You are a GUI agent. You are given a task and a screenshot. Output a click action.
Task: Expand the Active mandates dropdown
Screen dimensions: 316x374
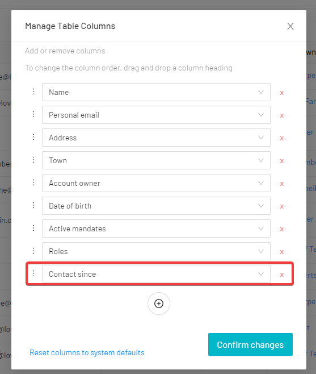[x=156, y=228]
